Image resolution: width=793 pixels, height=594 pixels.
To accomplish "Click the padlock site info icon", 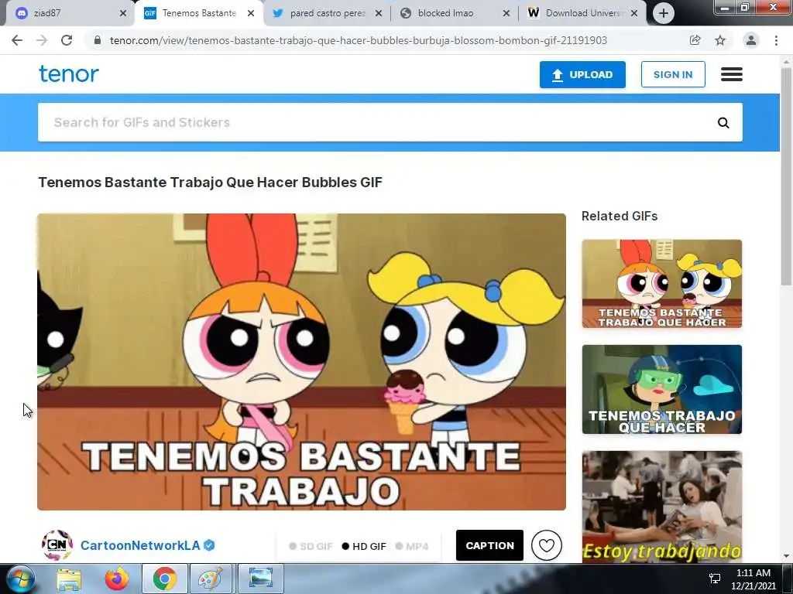I will click(97, 40).
